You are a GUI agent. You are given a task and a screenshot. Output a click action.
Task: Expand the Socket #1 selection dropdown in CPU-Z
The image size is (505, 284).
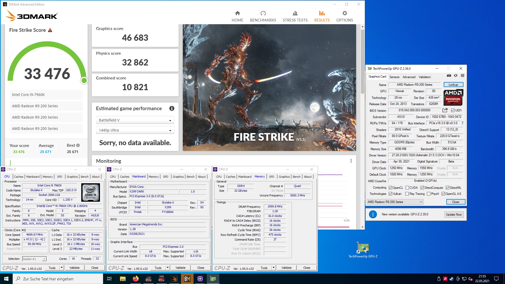point(34,259)
